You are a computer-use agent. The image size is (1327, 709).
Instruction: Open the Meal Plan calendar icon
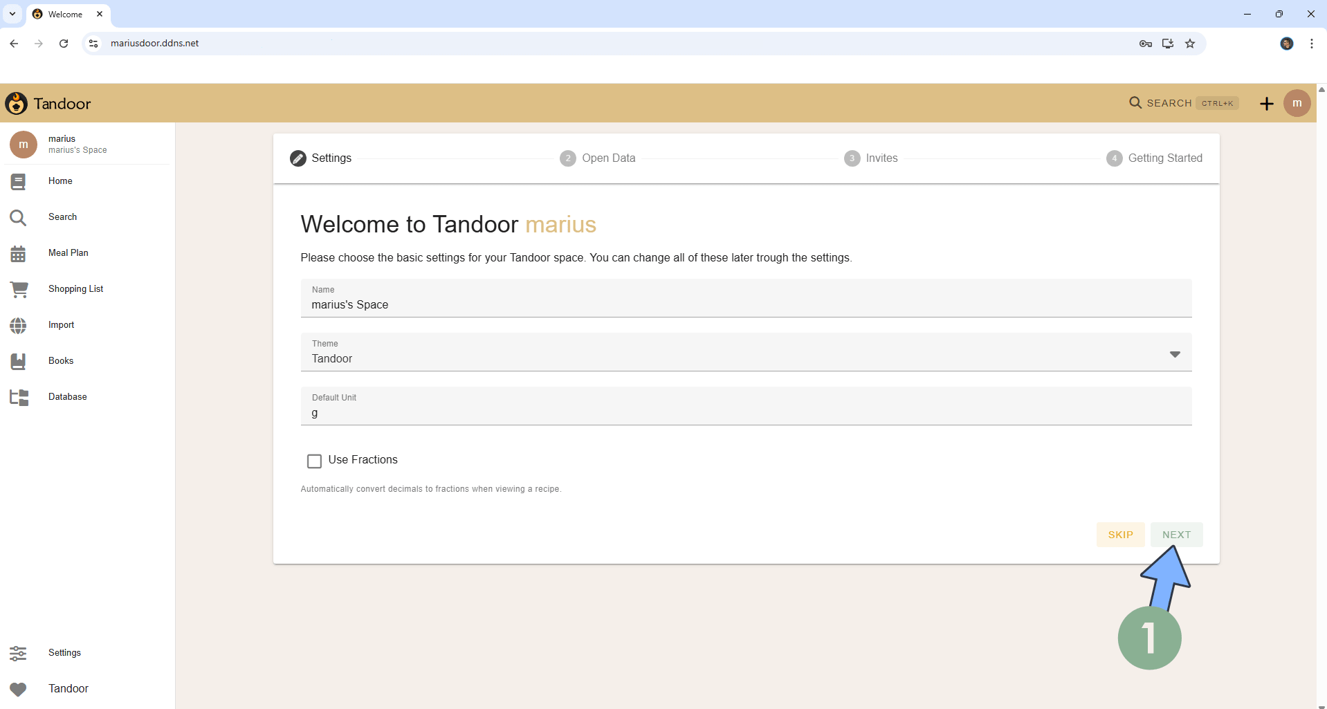pos(18,253)
